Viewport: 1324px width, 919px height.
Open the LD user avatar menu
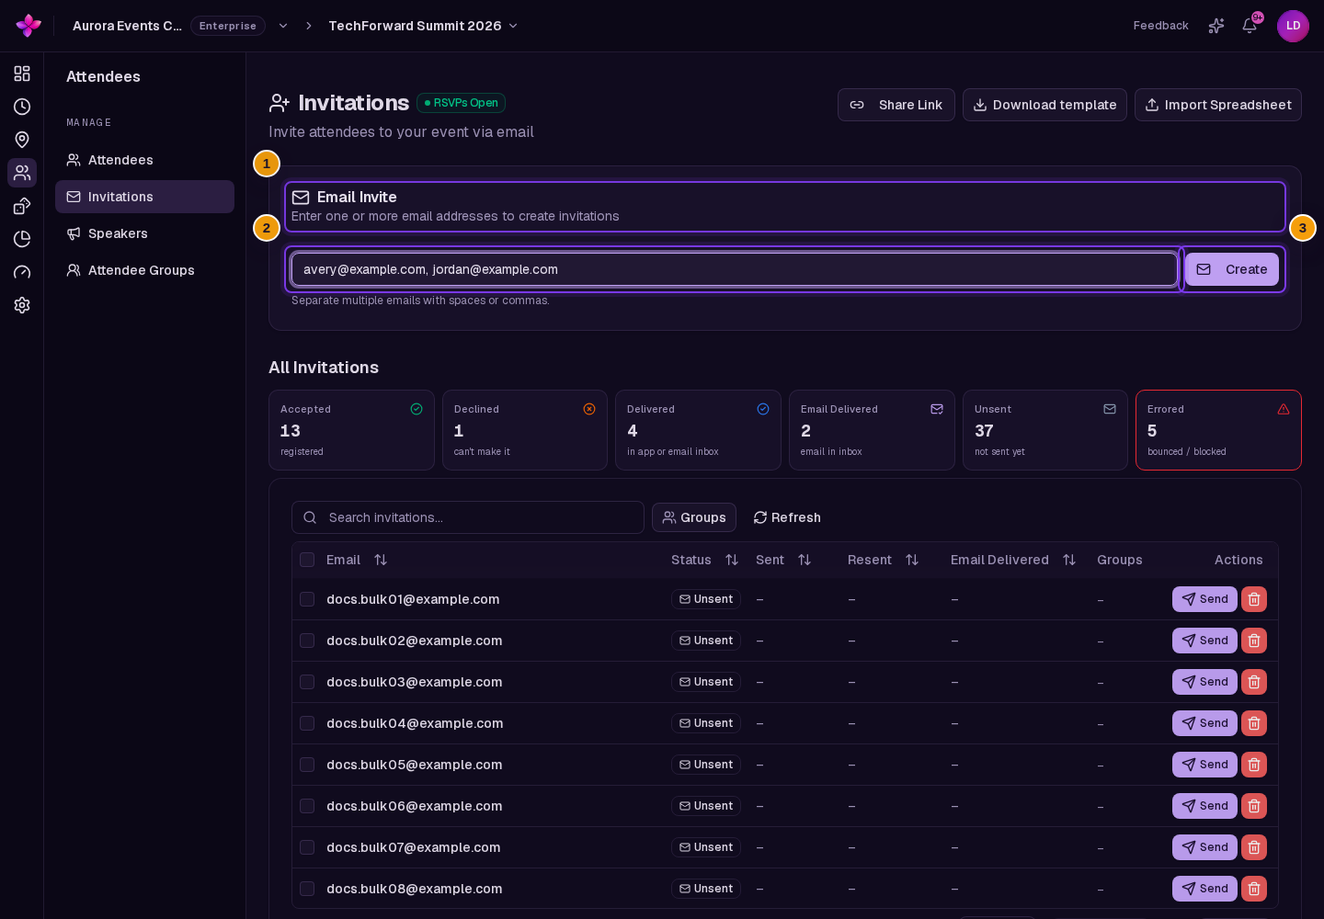(1293, 26)
